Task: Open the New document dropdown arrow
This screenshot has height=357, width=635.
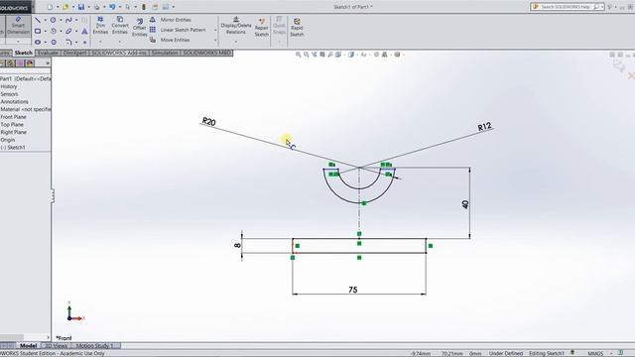Action: pyautogui.click(x=58, y=7)
